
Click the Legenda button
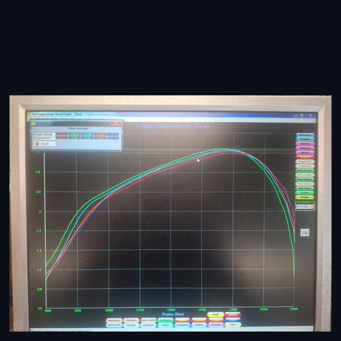click(x=148, y=325)
